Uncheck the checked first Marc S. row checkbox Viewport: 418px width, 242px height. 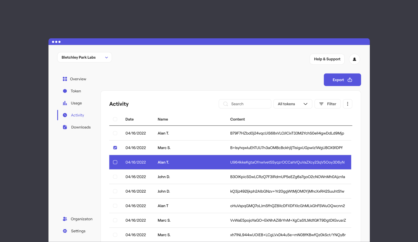click(x=115, y=148)
